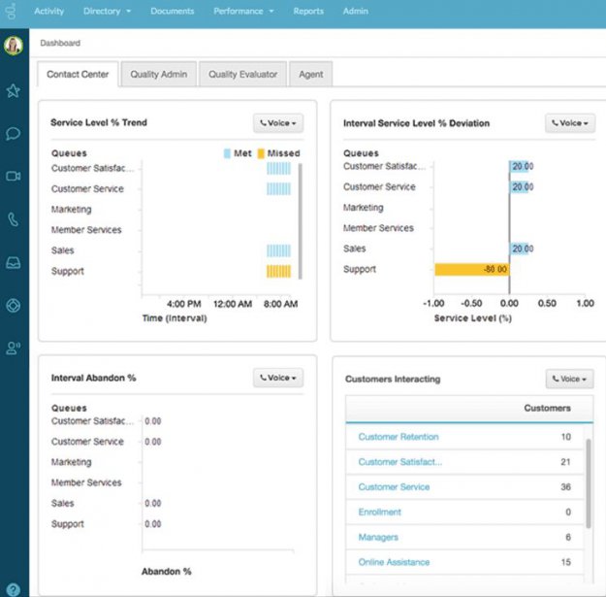Image resolution: width=606 pixels, height=597 pixels.
Task: Click the Customers Interacting table scrollbar
Action: (x=588, y=482)
